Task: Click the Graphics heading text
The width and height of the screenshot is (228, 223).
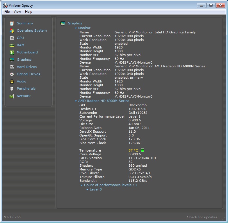Action: [75, 23]
